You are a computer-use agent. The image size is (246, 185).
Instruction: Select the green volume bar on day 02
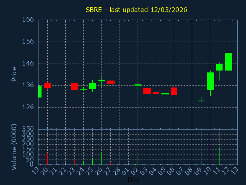coord(138,160)
